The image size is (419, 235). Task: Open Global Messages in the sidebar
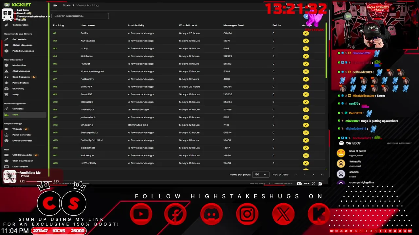(x=22, y=45)
